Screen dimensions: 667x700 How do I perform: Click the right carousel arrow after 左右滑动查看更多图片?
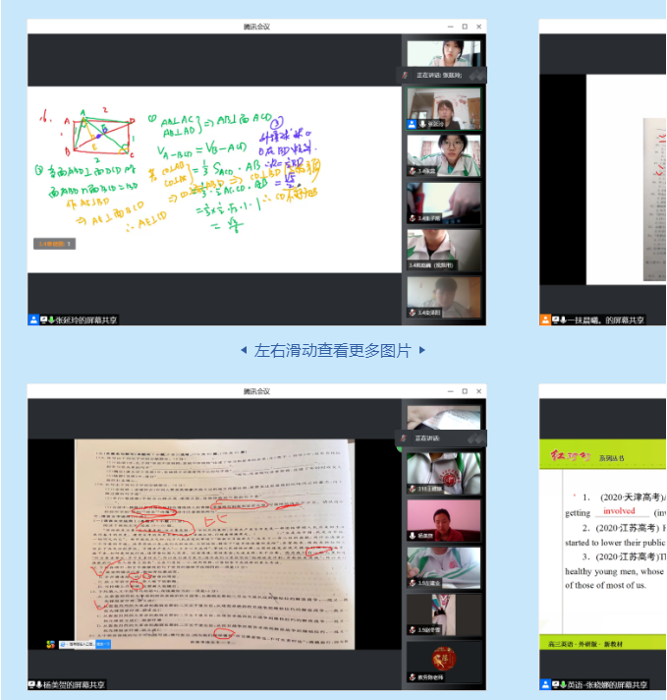[422, 350]
